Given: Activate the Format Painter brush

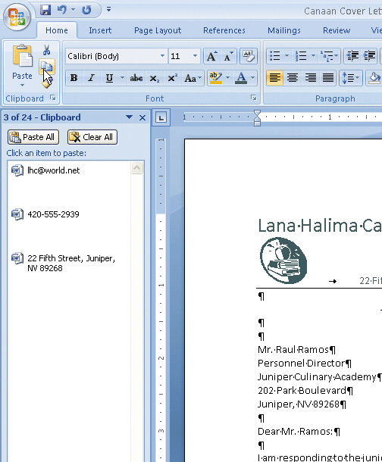Looking at the screenshot, I should click(46, 83).
